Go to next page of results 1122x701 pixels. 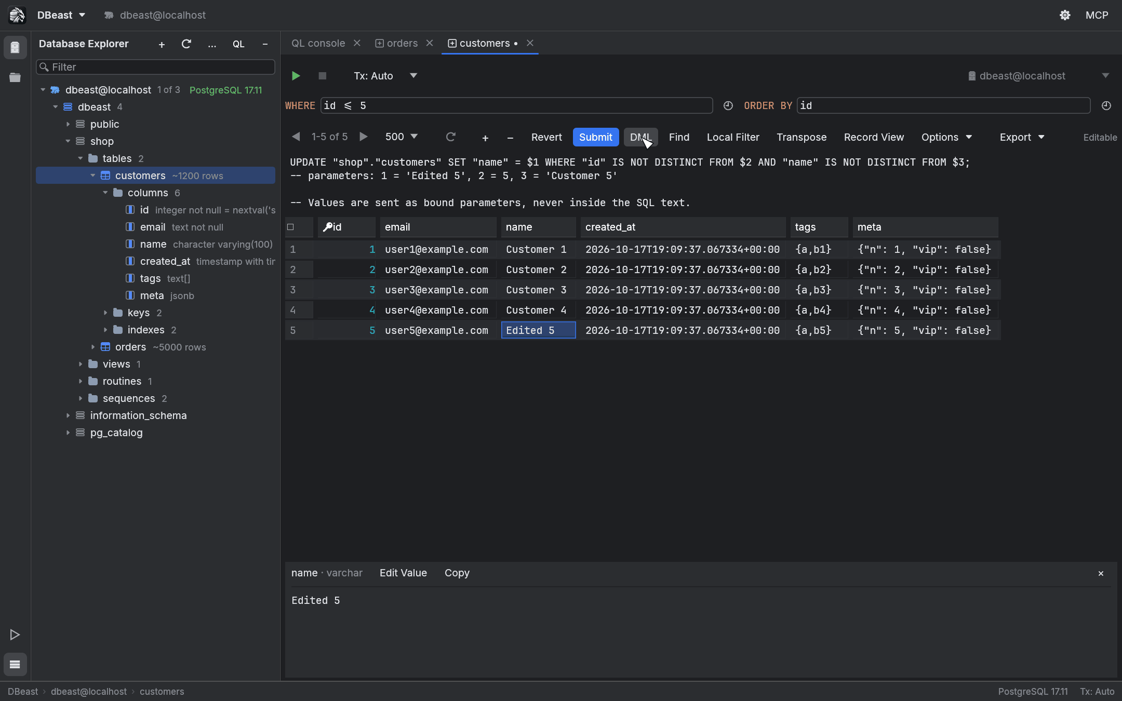(x=364, y=137)
